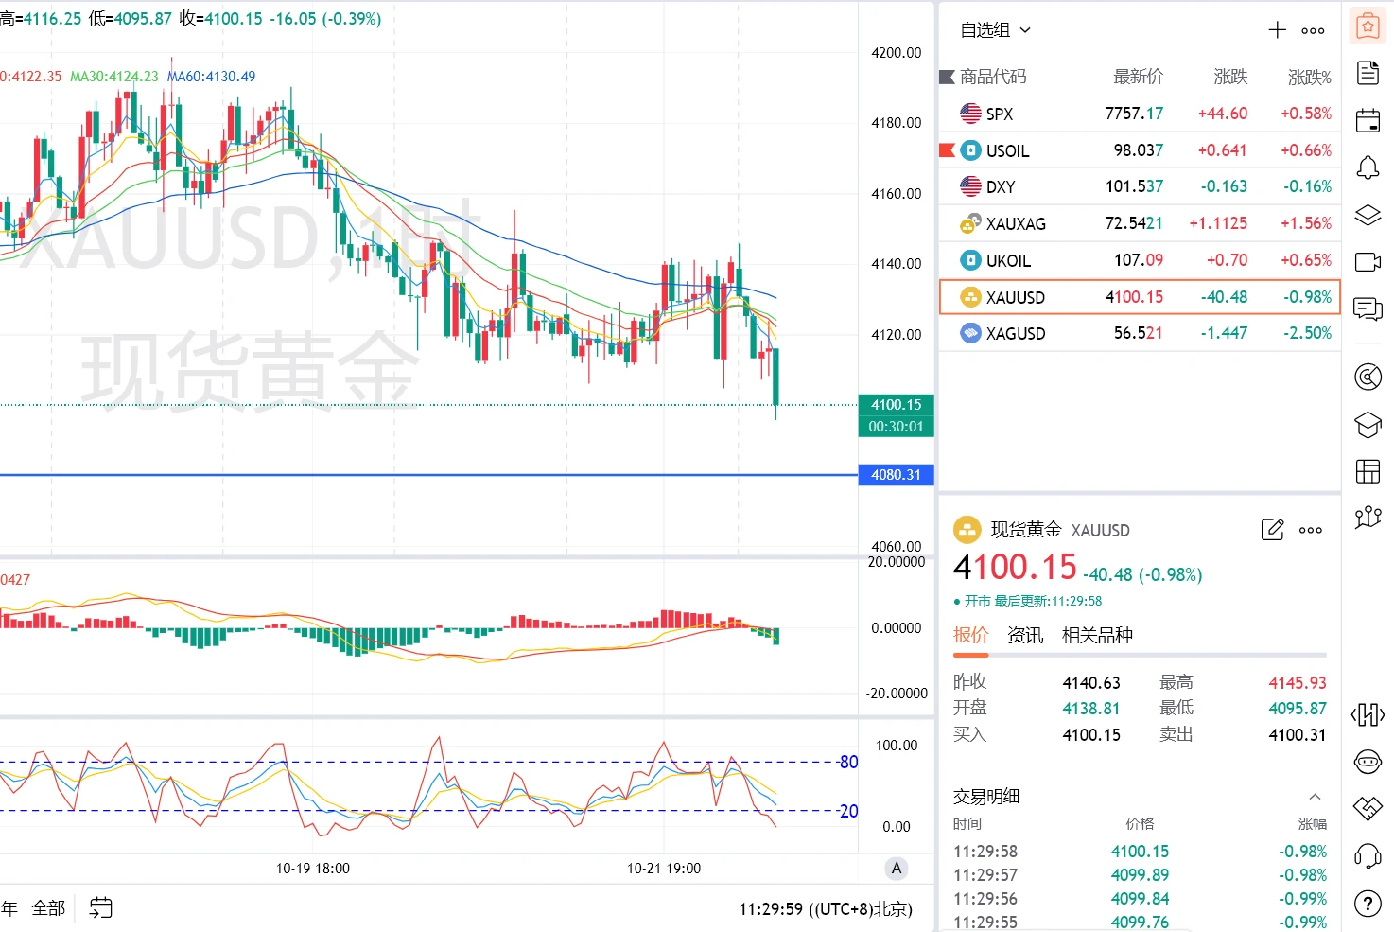Open the graduation cap learning icon

point(1368,425)
